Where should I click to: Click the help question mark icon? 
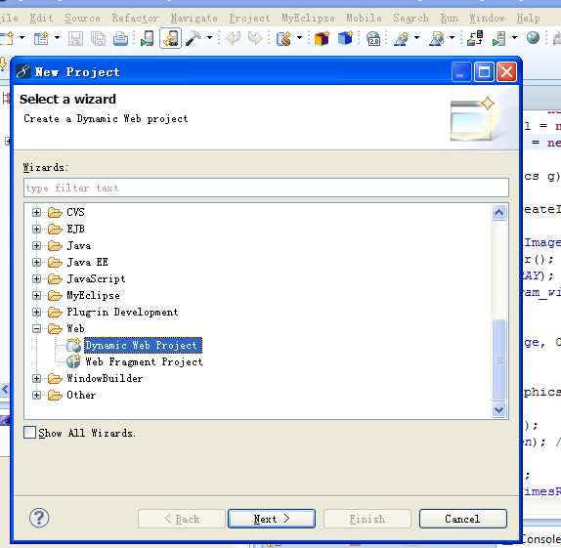39,518
